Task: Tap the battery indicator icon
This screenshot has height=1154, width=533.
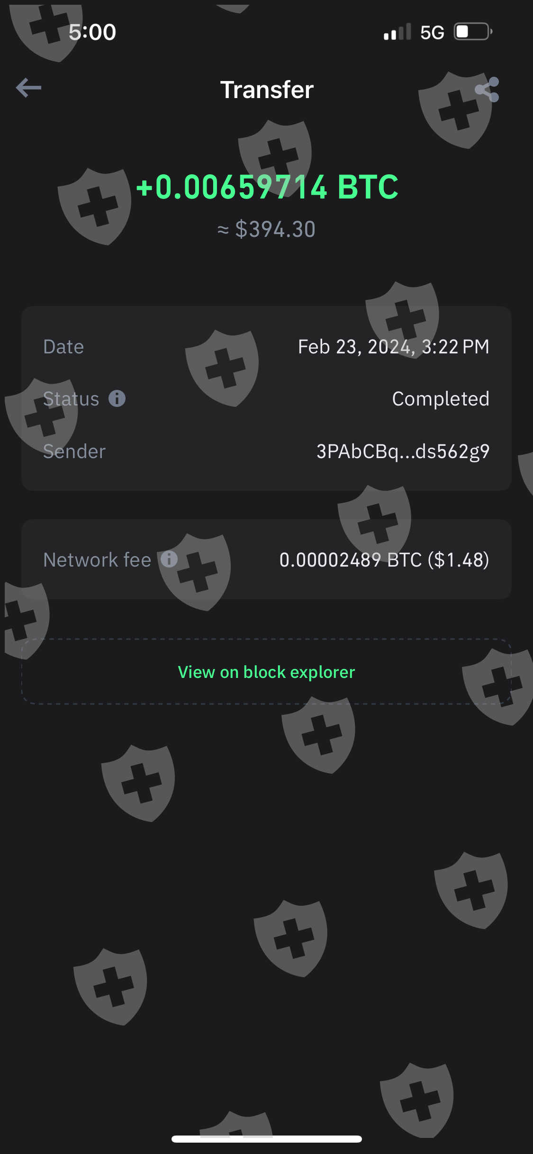Action: [x=473, y=32]
